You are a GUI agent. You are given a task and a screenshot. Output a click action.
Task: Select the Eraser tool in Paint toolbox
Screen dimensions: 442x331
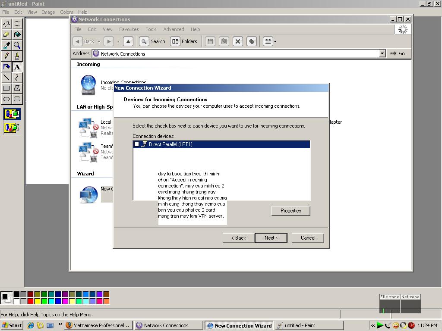point(6,34)
